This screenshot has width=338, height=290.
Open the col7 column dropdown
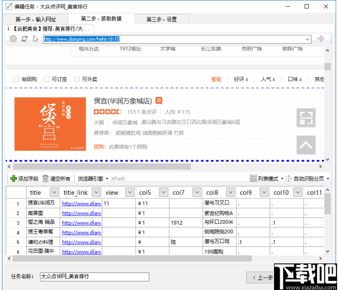tap(197, 192)
